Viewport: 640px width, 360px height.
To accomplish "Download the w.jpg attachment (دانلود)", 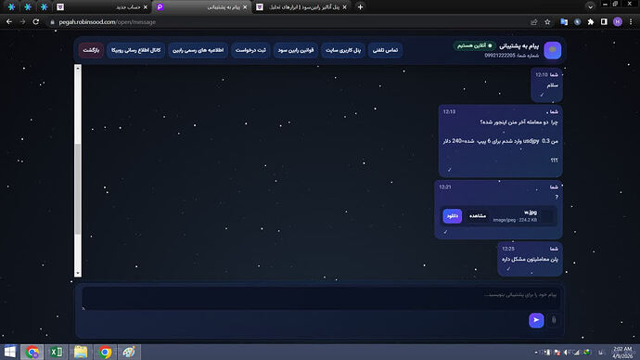I will tap(453, 215).
